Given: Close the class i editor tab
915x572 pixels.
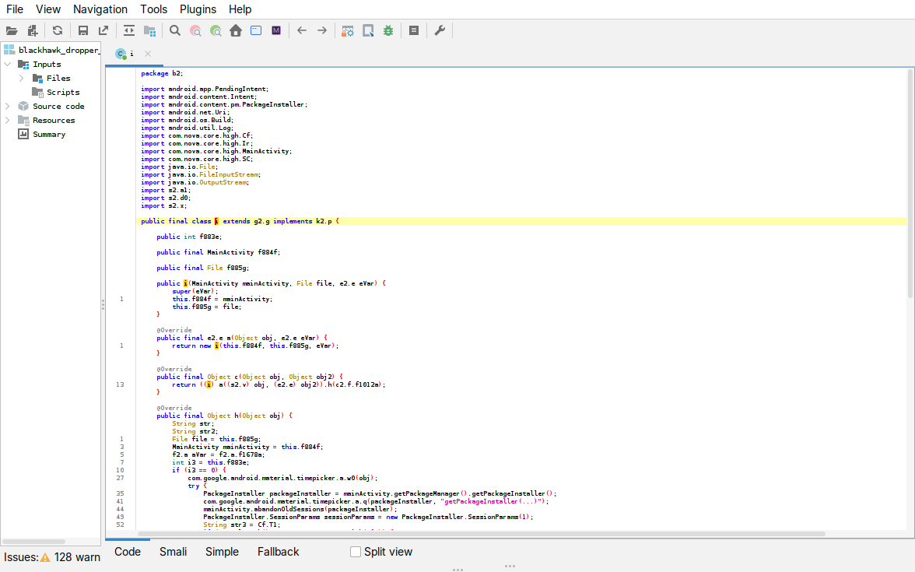Looking at the screenshot, I should point(148,54).
